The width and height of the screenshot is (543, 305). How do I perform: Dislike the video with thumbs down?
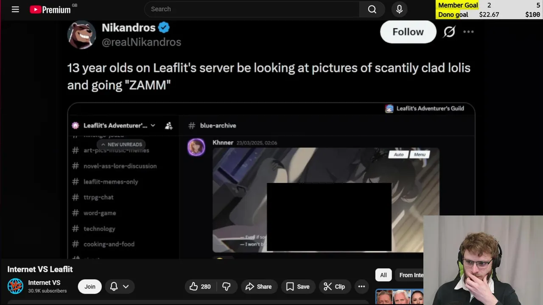tap(227, 287)
